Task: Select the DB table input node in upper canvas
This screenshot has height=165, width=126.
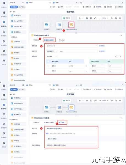Action: click(47, 25)
